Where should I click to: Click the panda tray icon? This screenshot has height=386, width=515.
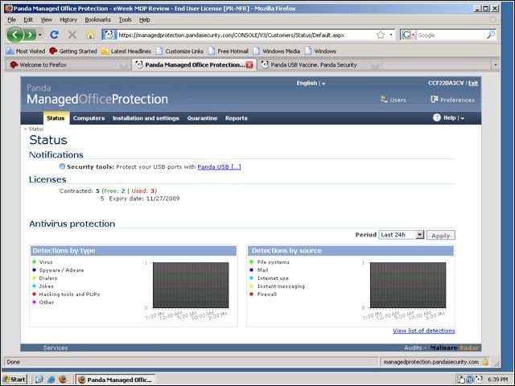coord(479,380)
